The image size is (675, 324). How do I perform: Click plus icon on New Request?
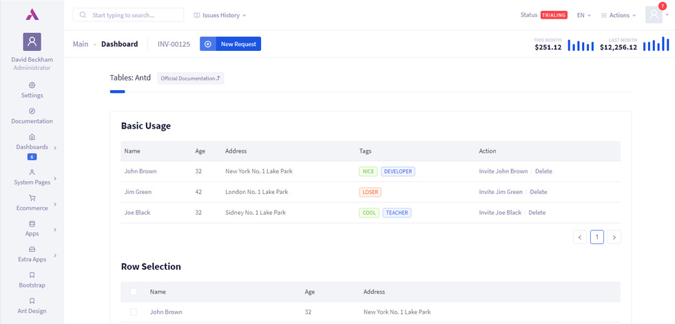[x=208, y=44]
